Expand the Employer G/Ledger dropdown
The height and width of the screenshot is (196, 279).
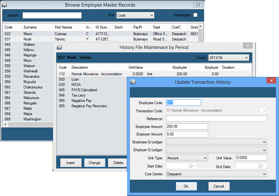(264, 150)
